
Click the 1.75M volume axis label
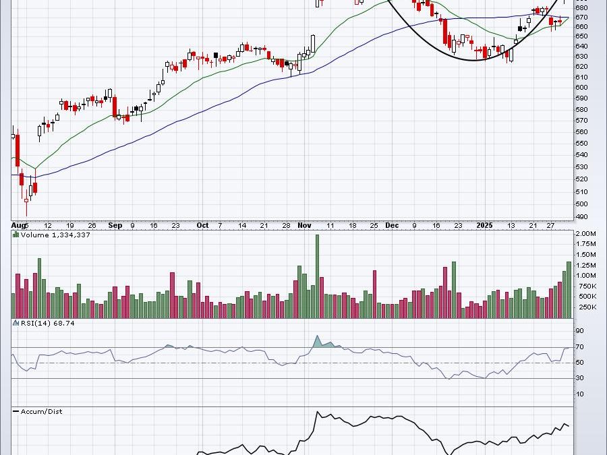click(585, 244)
